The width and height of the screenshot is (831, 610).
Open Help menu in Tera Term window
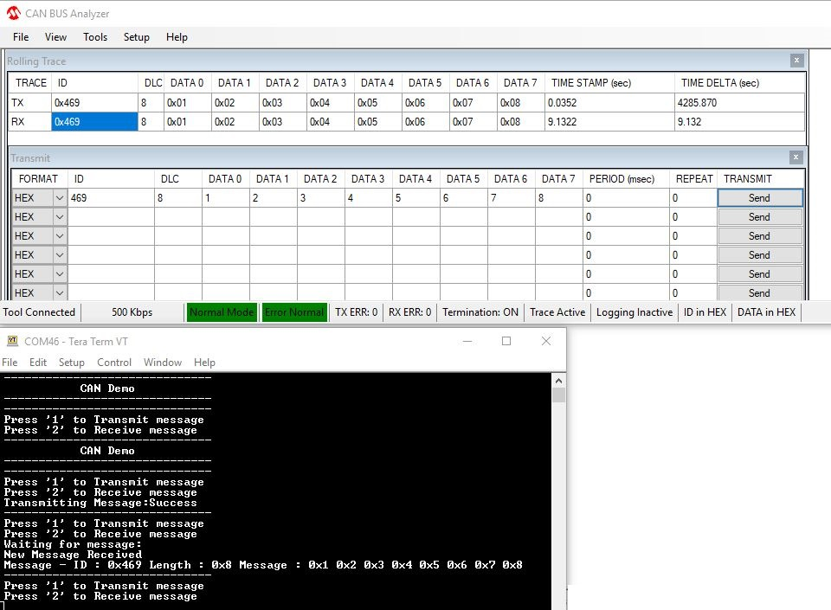coord(204,363)
